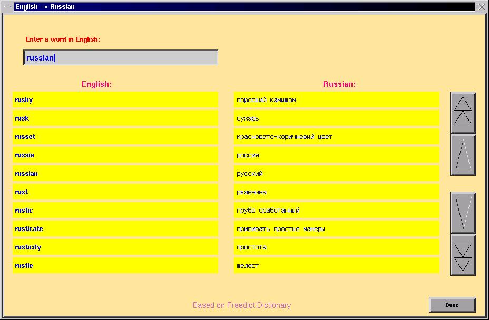Pick the English entry 'russia'

click(x=115, y=155)
